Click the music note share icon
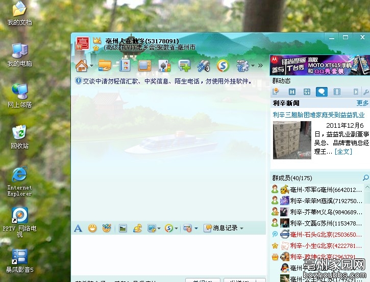 point(137,228)
